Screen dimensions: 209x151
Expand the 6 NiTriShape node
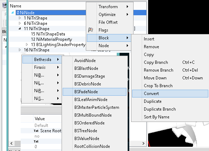(x=20, y=23)
